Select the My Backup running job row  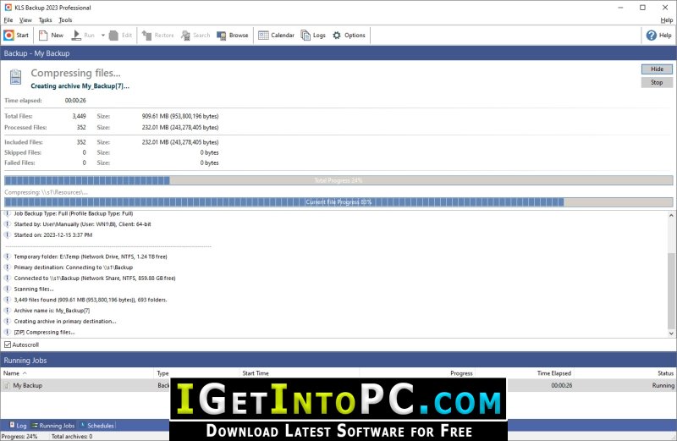[x=338, y=385]
